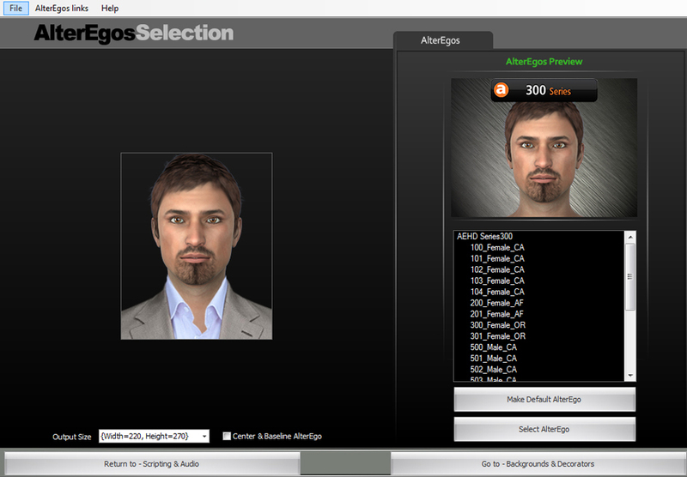Open the File menu
687x477 pixels.
(15, 9)
